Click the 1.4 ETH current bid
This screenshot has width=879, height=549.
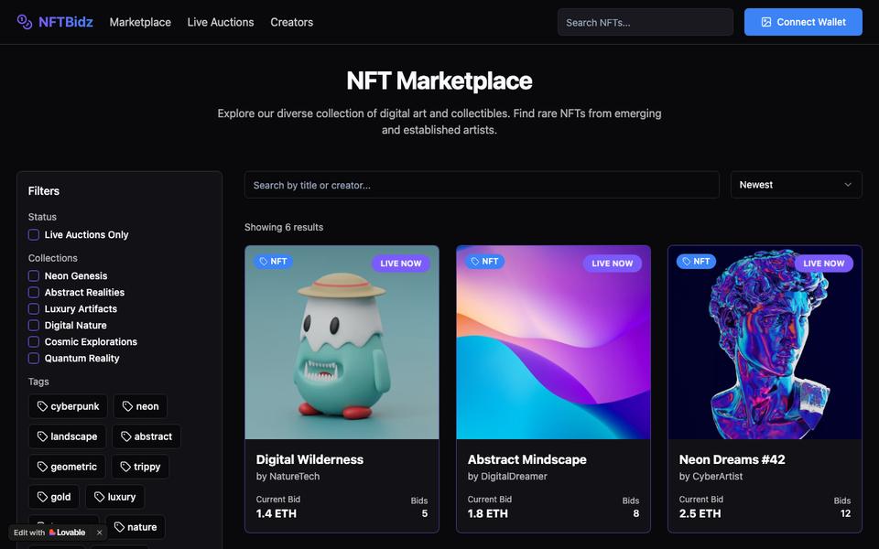point(277,513)
